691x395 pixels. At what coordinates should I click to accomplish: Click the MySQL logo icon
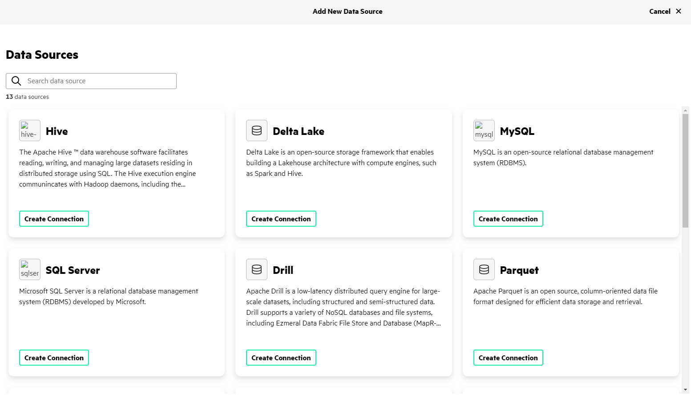[484, 130]
